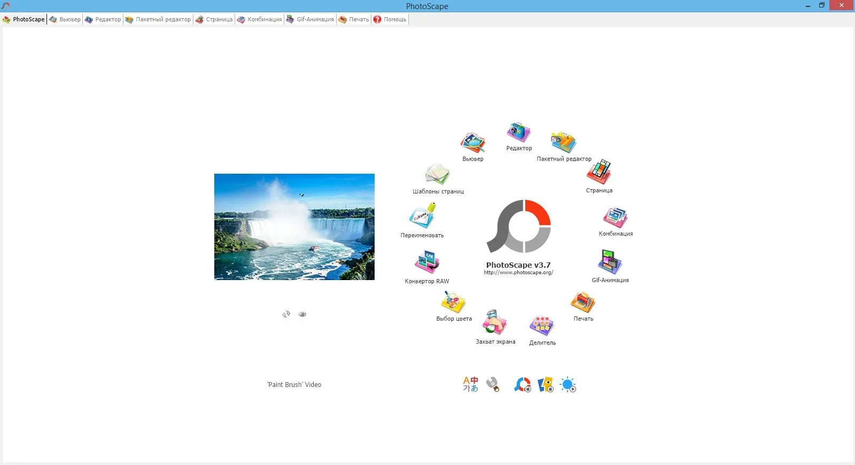This screenshot has width=855, height=465.
Task: Open the Редактор tab
Action: coord(103,19)
